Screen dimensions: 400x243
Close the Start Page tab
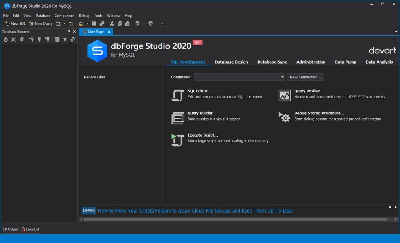pos(109,32)
